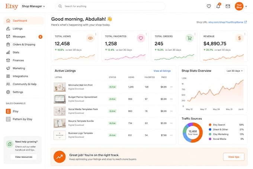Screen dimensions: 253x169
Task: Click the Resume Template Bundle title
Action: (x=81, y=121)
